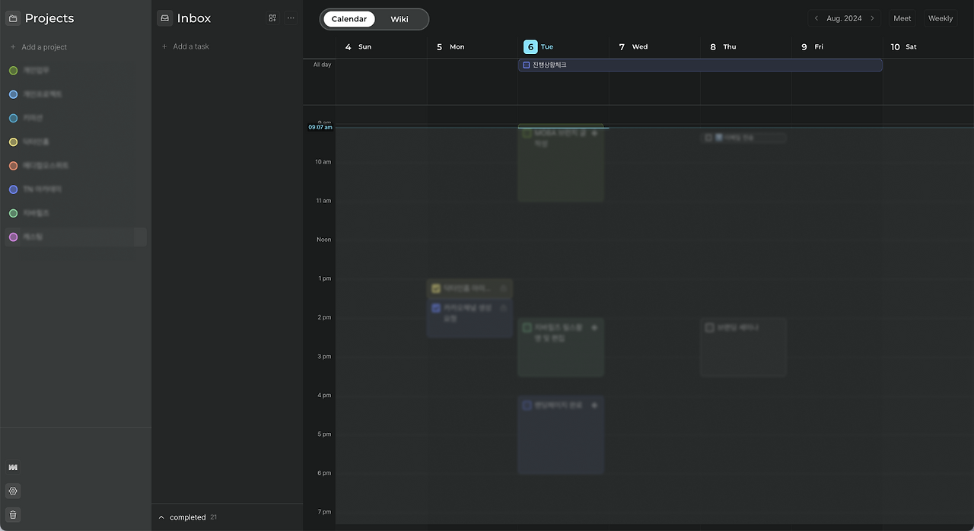Open the Inbox three-dot more menu

coord(291,18)
